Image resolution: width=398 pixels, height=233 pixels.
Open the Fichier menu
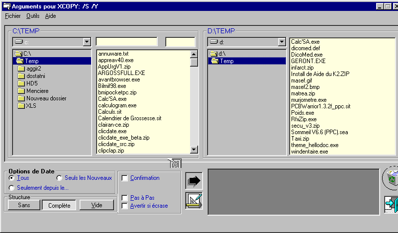coord(13,16)
